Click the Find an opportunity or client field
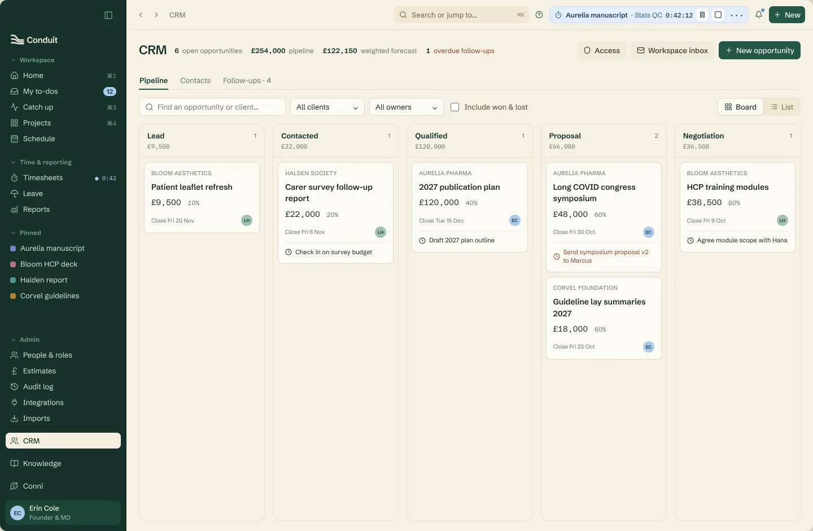The image size is (813, 531). tap(212, 107)
